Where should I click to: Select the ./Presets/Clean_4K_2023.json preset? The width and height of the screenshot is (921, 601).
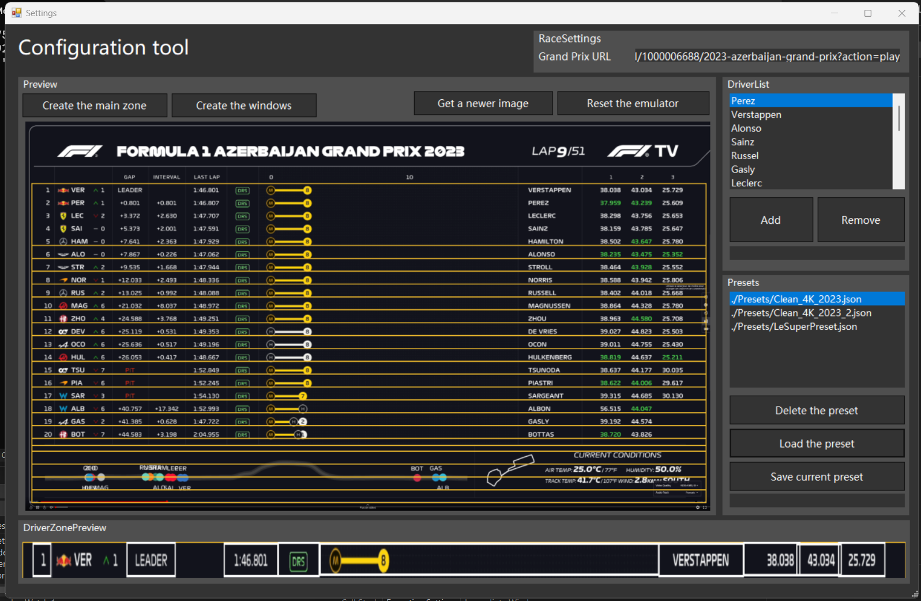[x=817, y=299]
